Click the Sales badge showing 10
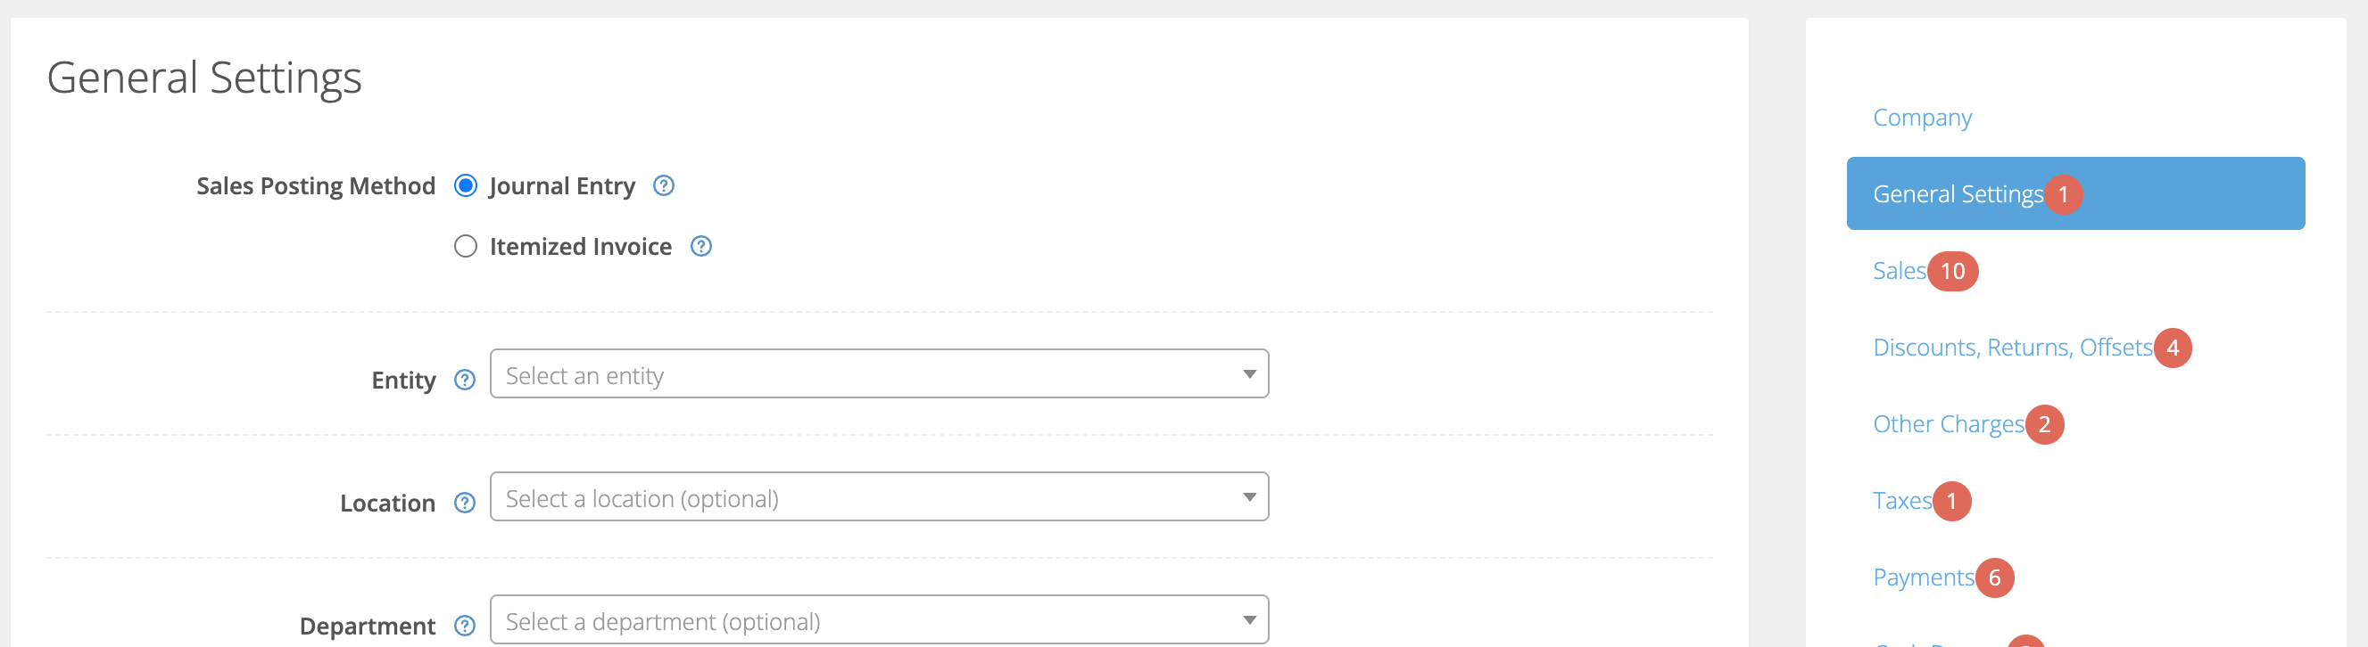The width and height of the screenshot is (2368, 647). tap(1952, 271)
